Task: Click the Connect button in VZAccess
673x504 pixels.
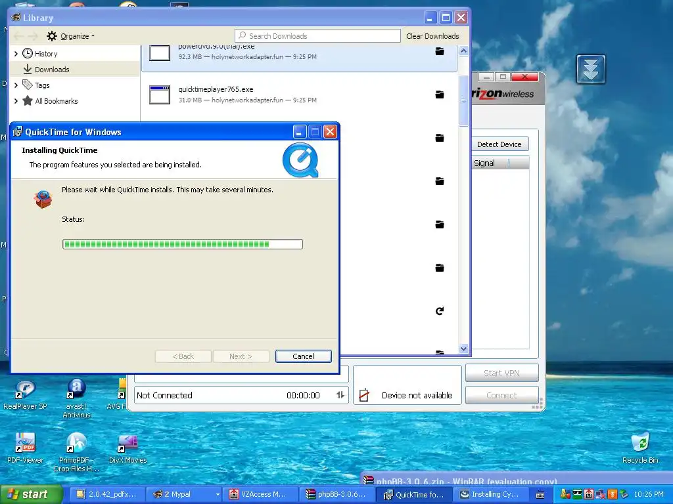Action: [x=501, y=395]
